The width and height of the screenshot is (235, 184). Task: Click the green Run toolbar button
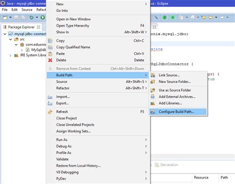click(x=43, y=17)
